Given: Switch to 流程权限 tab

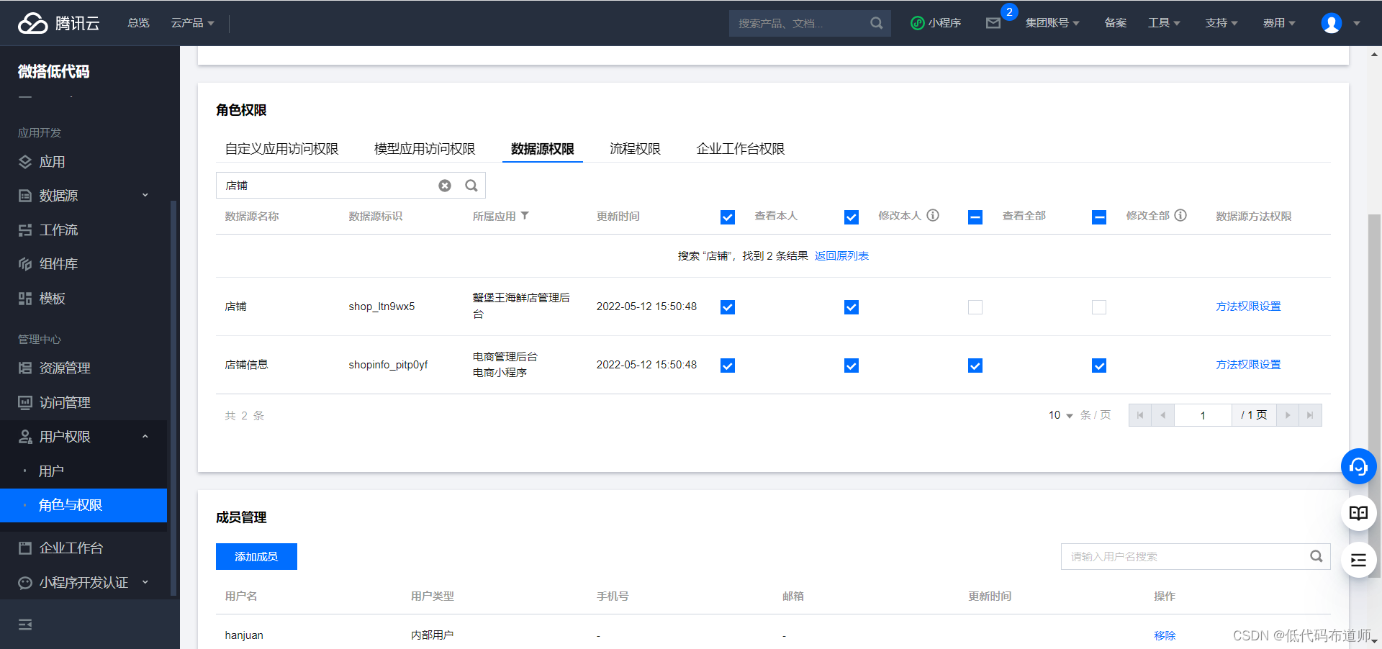Looking at the screenshot, I should 635,149.
